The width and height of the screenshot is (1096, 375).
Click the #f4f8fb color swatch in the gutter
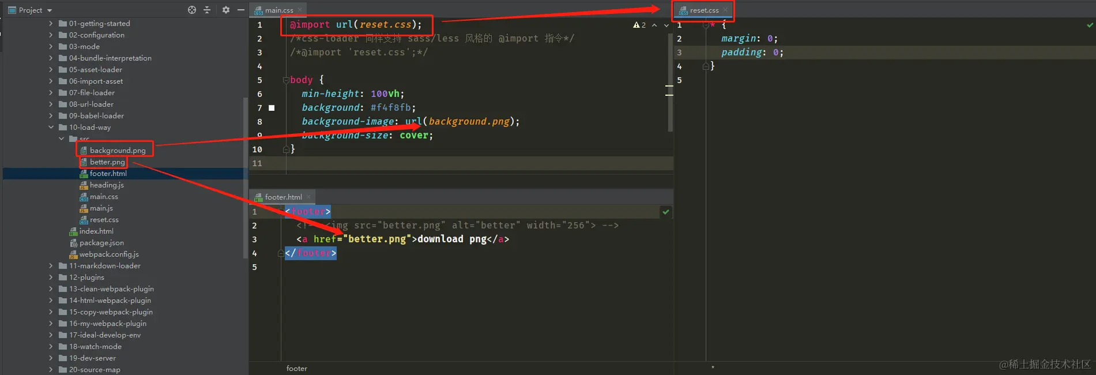[x=272, y=108]
